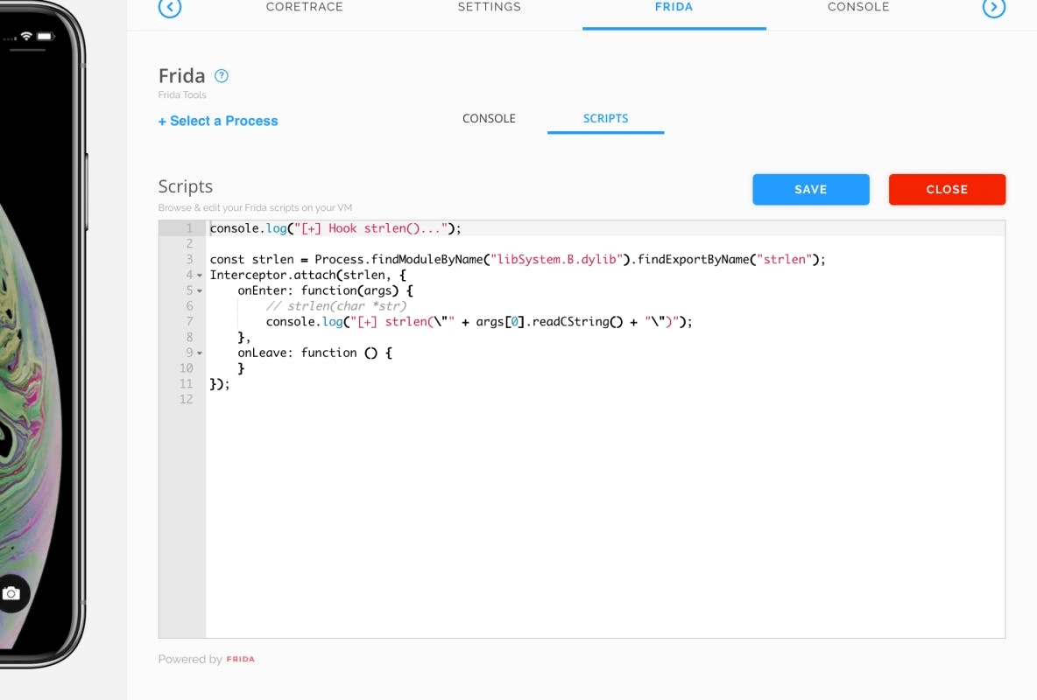Open the SETTINGS tab
This screenshot has width=1037, height=700.
[489, 7]
